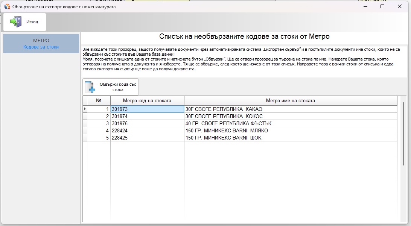Image resolution: width=411 pixels, height=226 pixels.
Task: Select the cell with code 301975
Action: [x=147, y=123]
